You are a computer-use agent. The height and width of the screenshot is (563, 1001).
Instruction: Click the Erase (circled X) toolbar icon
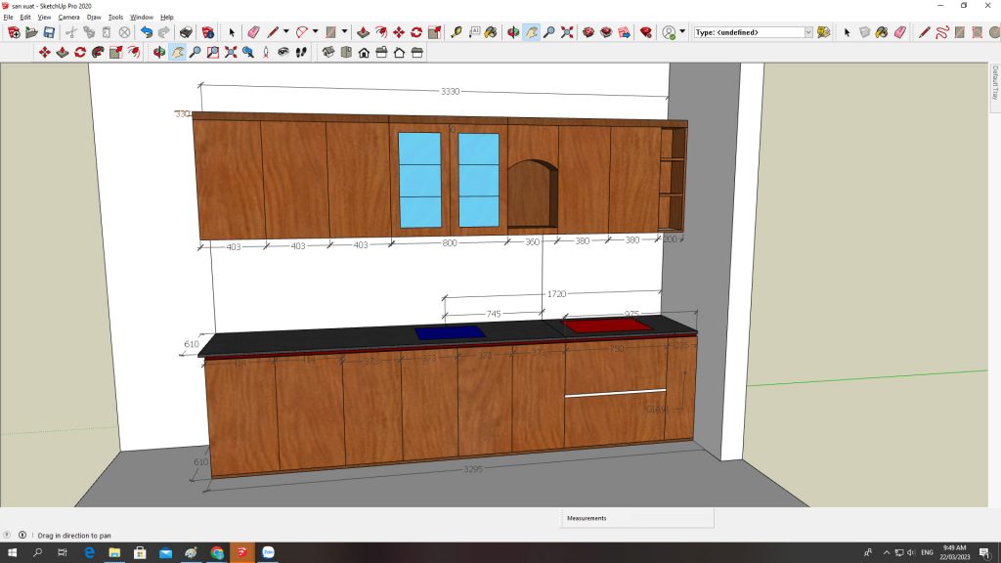(124, 32)
